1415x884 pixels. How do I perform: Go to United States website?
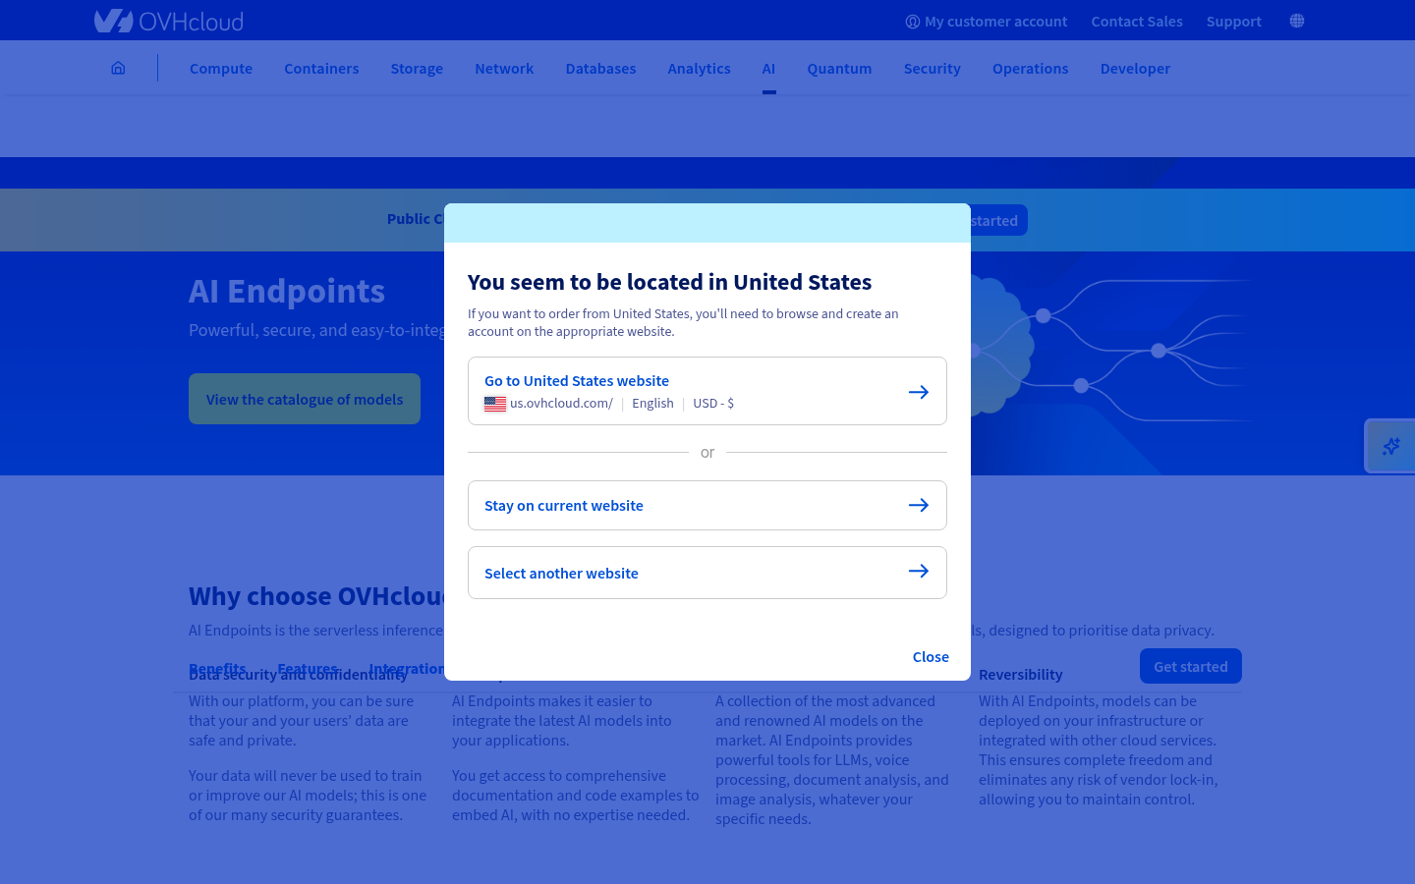point(707,391)
